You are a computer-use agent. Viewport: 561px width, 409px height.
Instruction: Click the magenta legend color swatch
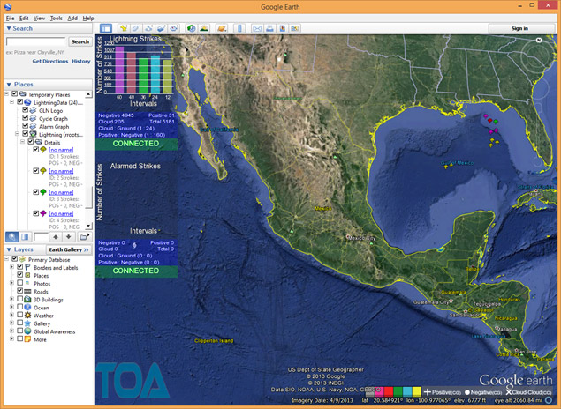380,392
